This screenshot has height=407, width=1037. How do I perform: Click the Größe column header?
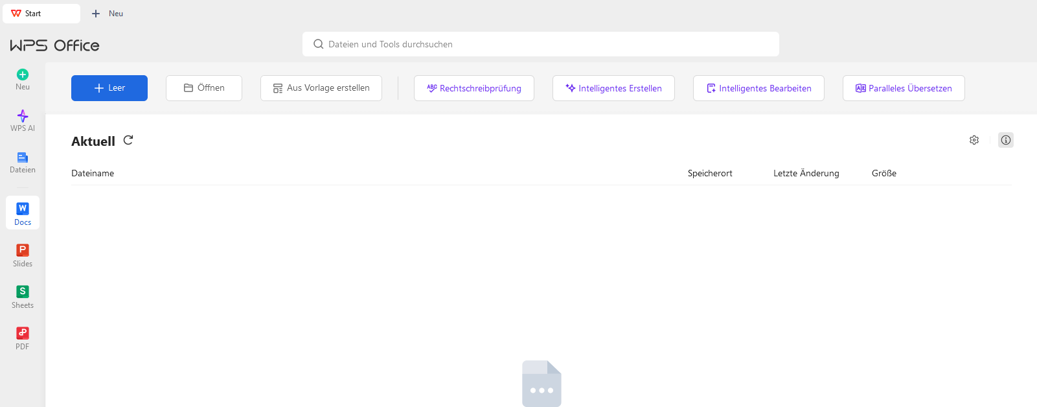click(x=884, y=173)
